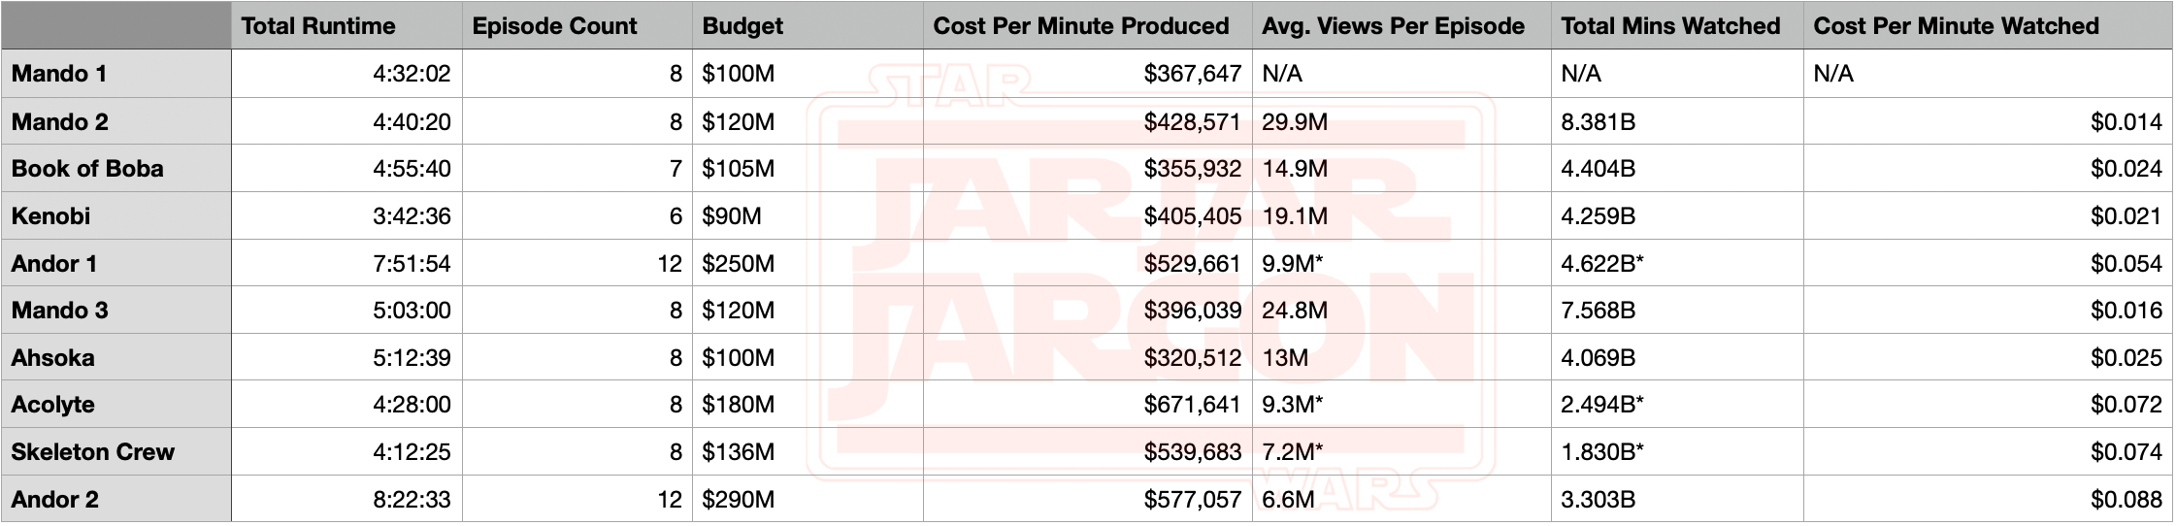The image size is (2176, 526).
Task: Select Andor 2 cost per minute $0.088
Action: (x=2126, y=500)
